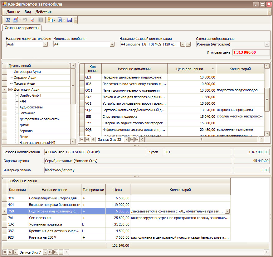
Task: Click the blue floppy disk save icon
Action: (x=69, y=20)
